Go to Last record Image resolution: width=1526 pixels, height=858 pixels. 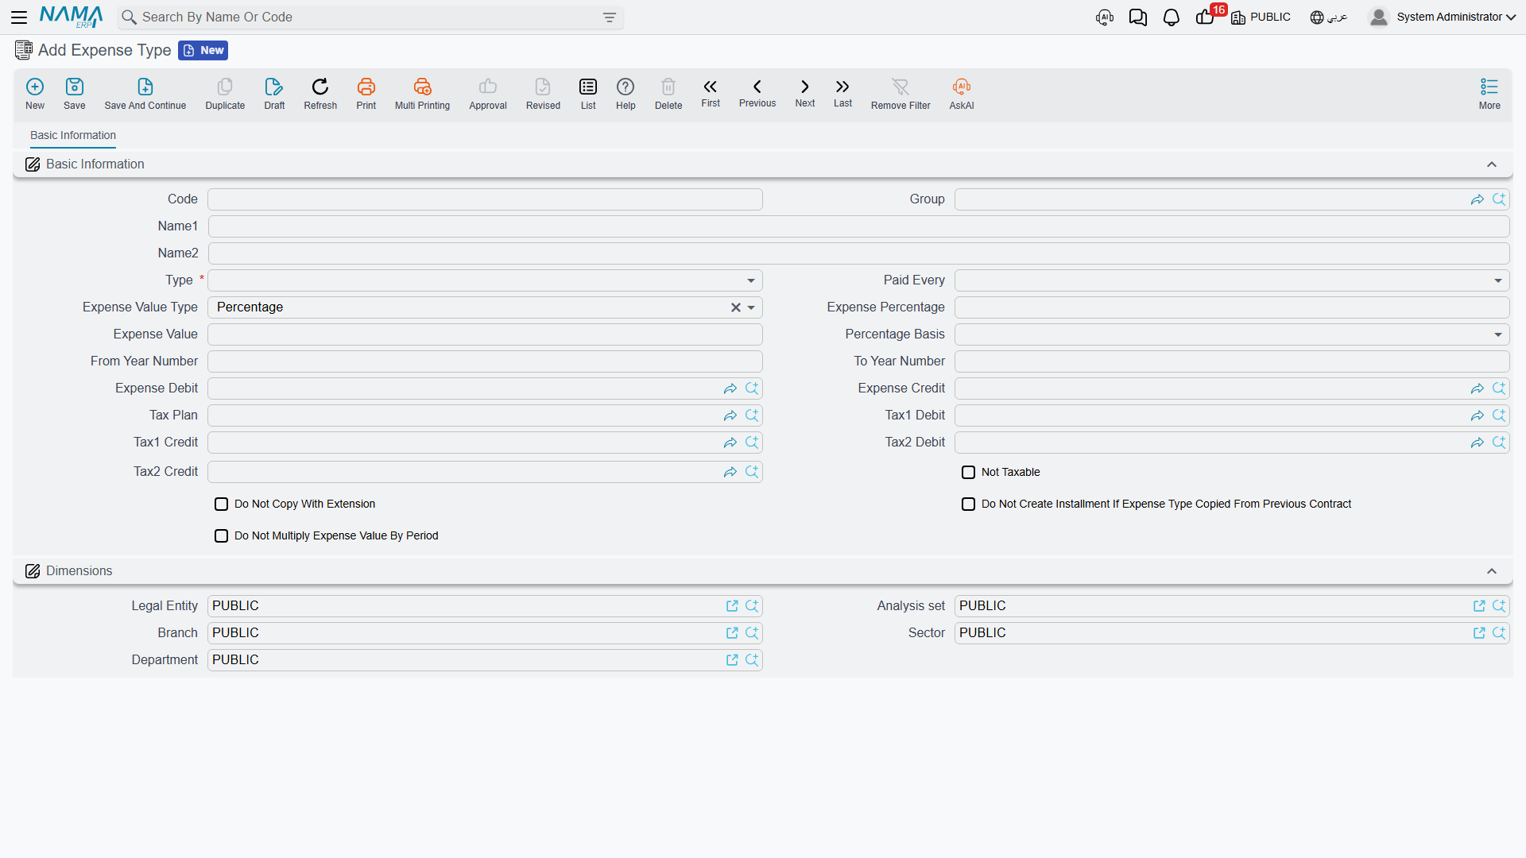[x=842, y=93]
